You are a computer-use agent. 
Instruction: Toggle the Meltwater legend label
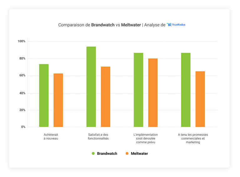[x=139, y=154]
